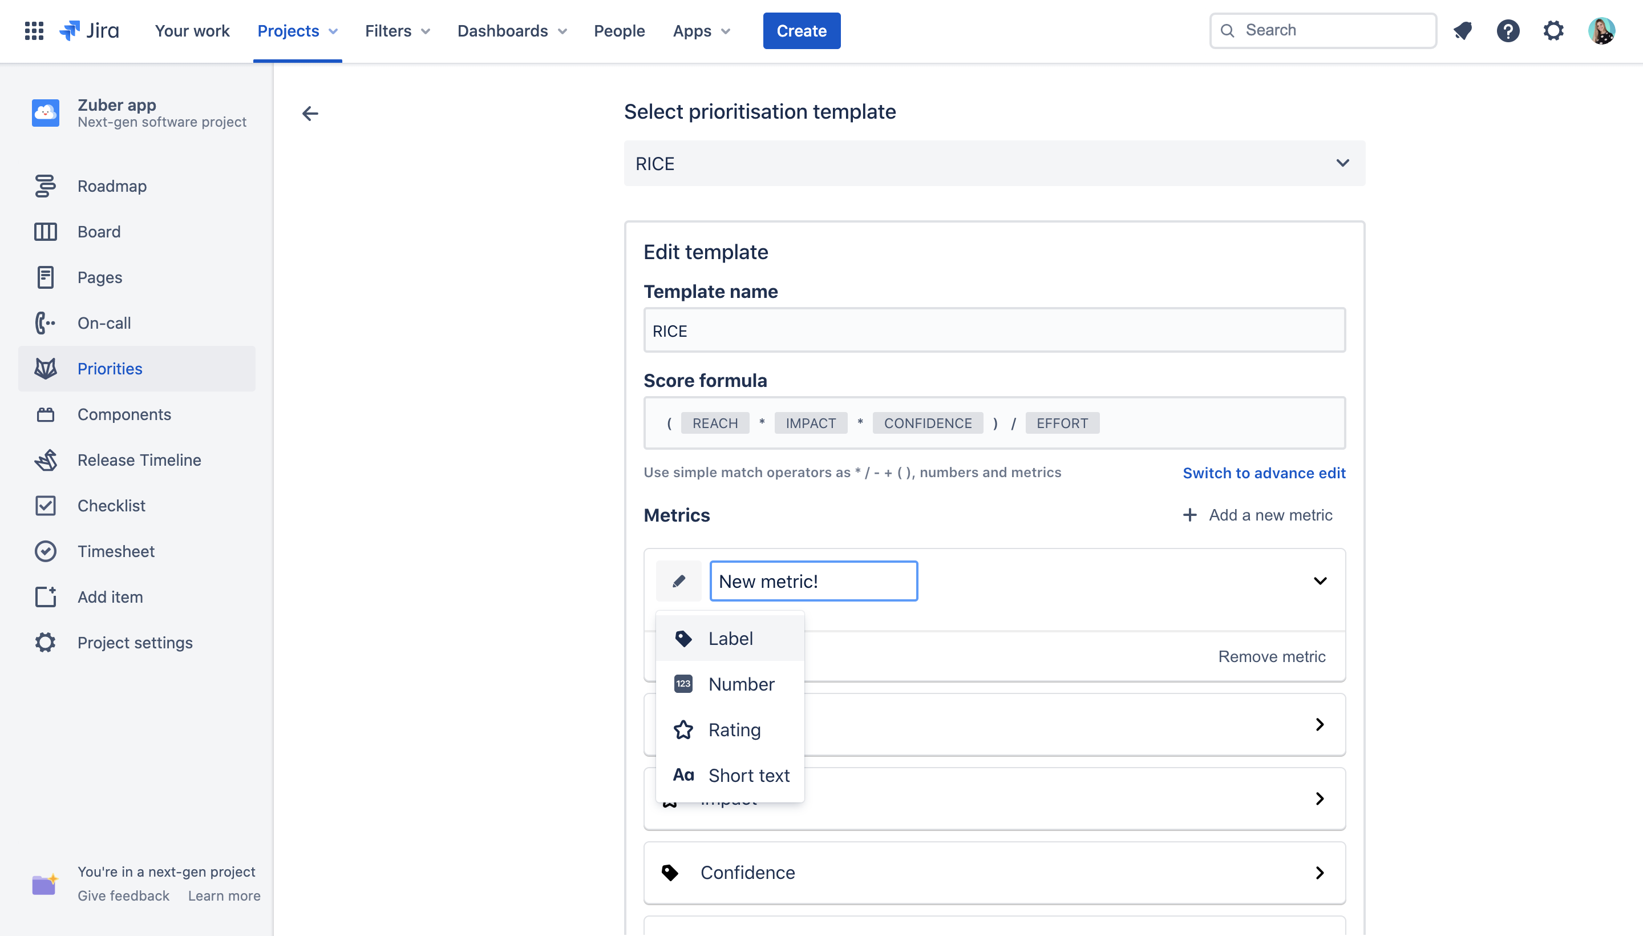Click the user profile avatar
Screen dimensions: 1643x936
tap(1601, 30)
